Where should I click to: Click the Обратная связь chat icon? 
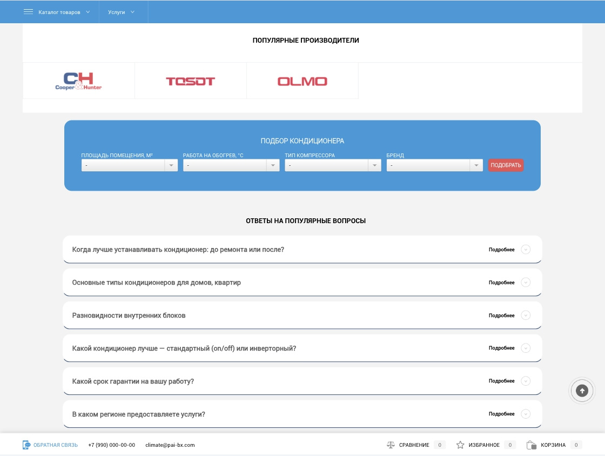pyautogui.click(x=26, y=445)
